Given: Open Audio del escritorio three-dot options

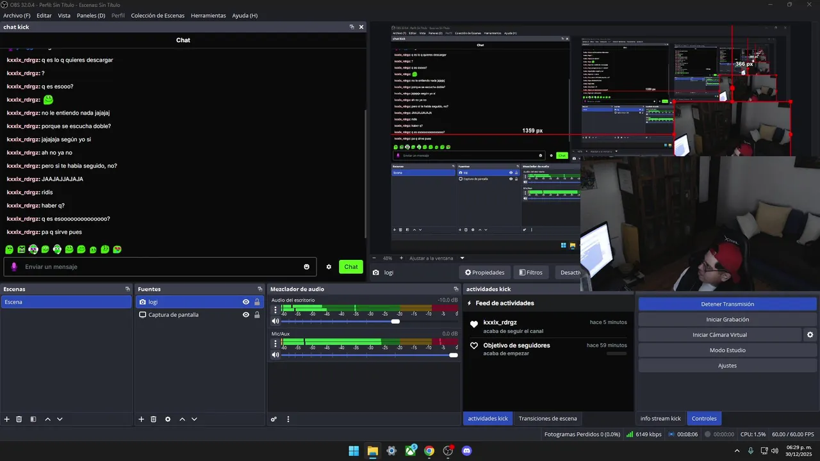Looking at the screenshot, I should (x=275, y=311).
